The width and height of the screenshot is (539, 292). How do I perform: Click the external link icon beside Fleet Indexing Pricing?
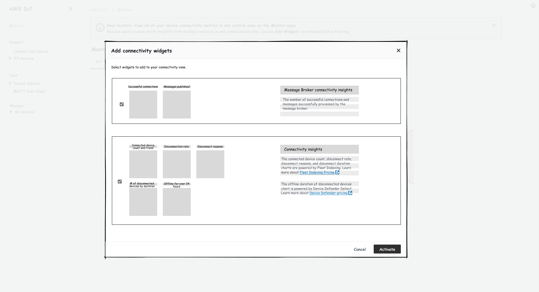pyautogui.click(x=337, y=172)
